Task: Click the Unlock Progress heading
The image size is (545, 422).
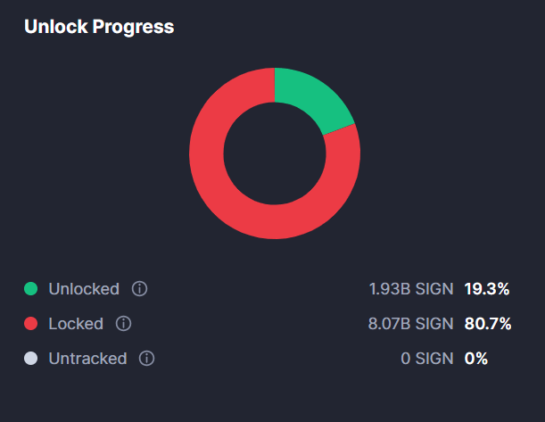Action: click(99, 27)
